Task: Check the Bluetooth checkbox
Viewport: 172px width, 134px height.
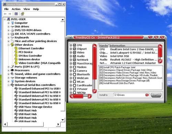Action: click(x=74, y=74)
